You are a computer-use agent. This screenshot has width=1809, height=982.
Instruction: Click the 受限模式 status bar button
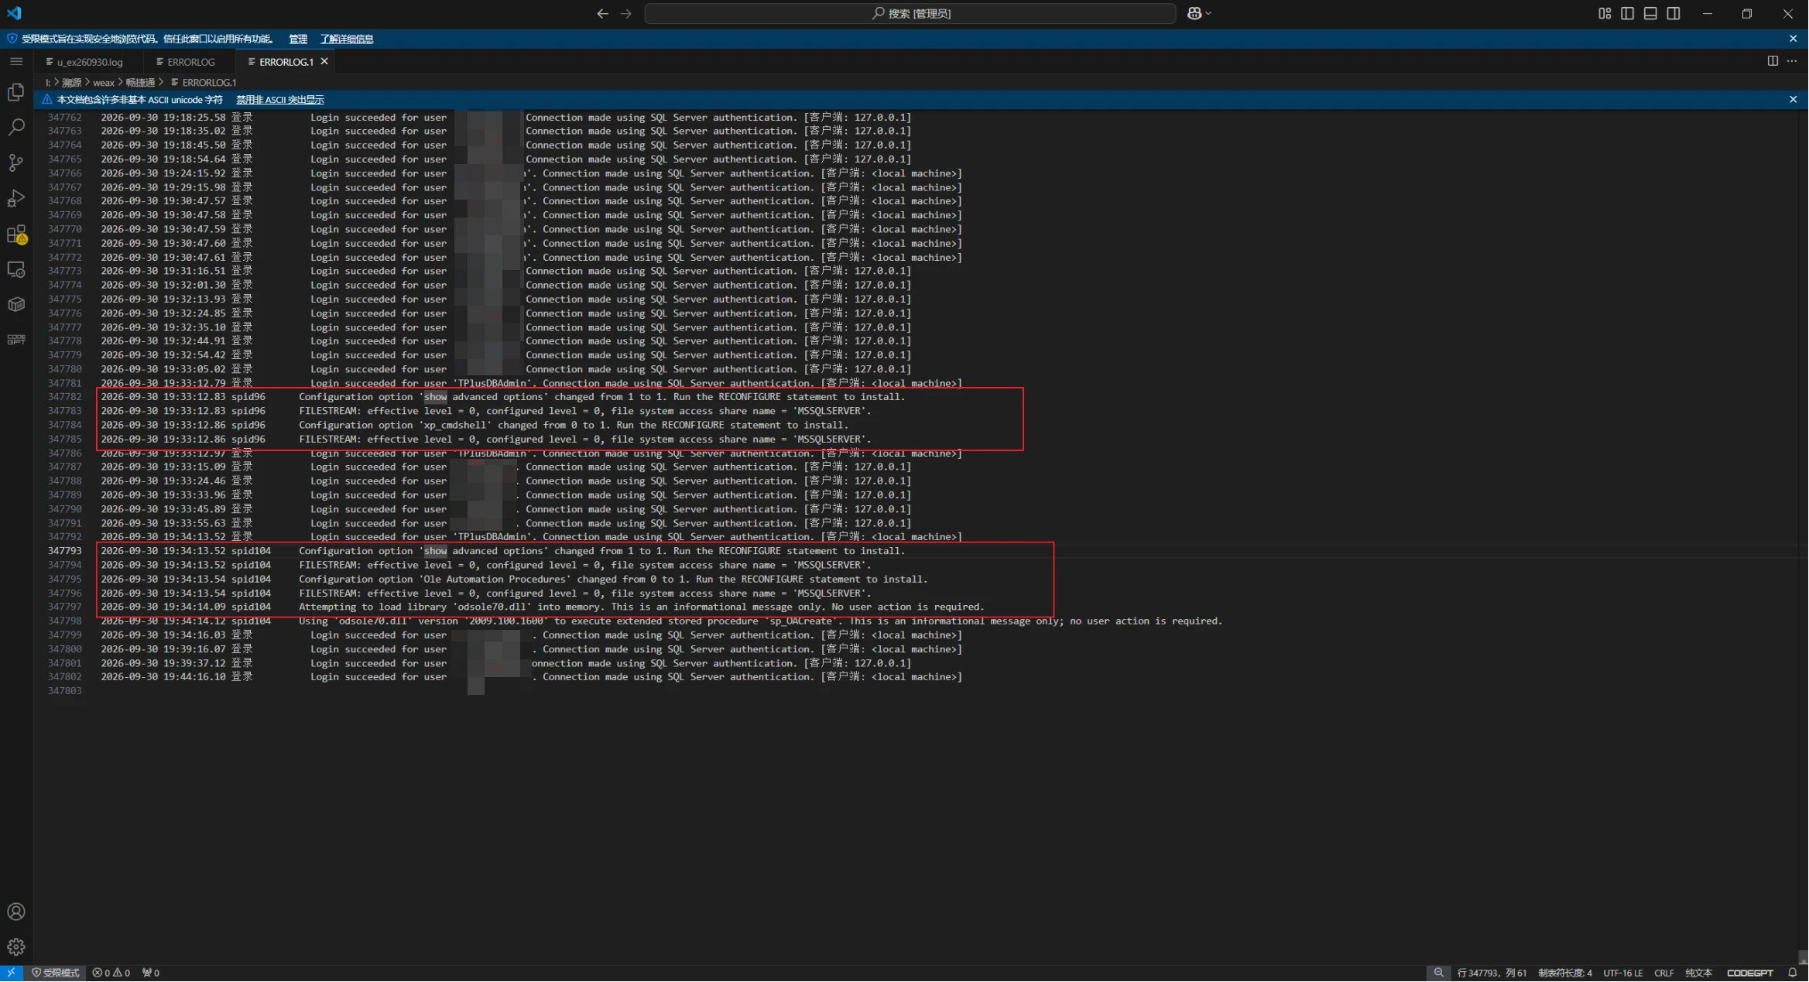(56, 973)
